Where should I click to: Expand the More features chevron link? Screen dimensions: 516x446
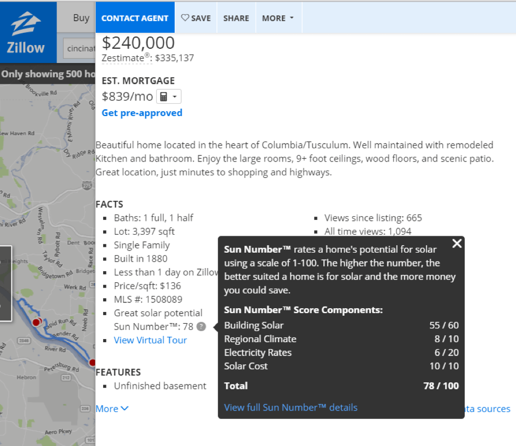coord(112,409)
